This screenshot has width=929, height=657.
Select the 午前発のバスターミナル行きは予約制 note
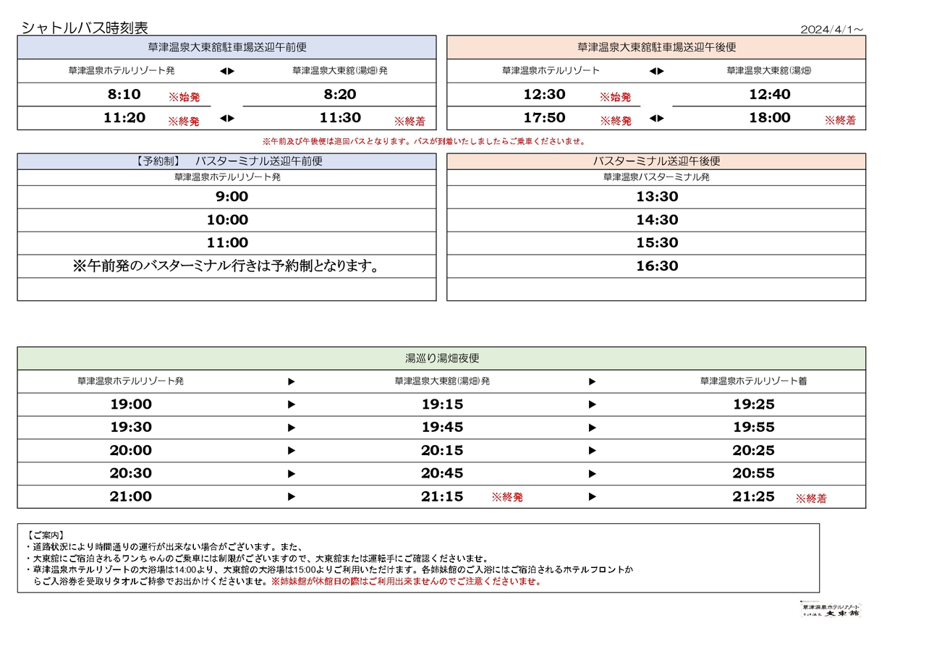click(227, 266)
